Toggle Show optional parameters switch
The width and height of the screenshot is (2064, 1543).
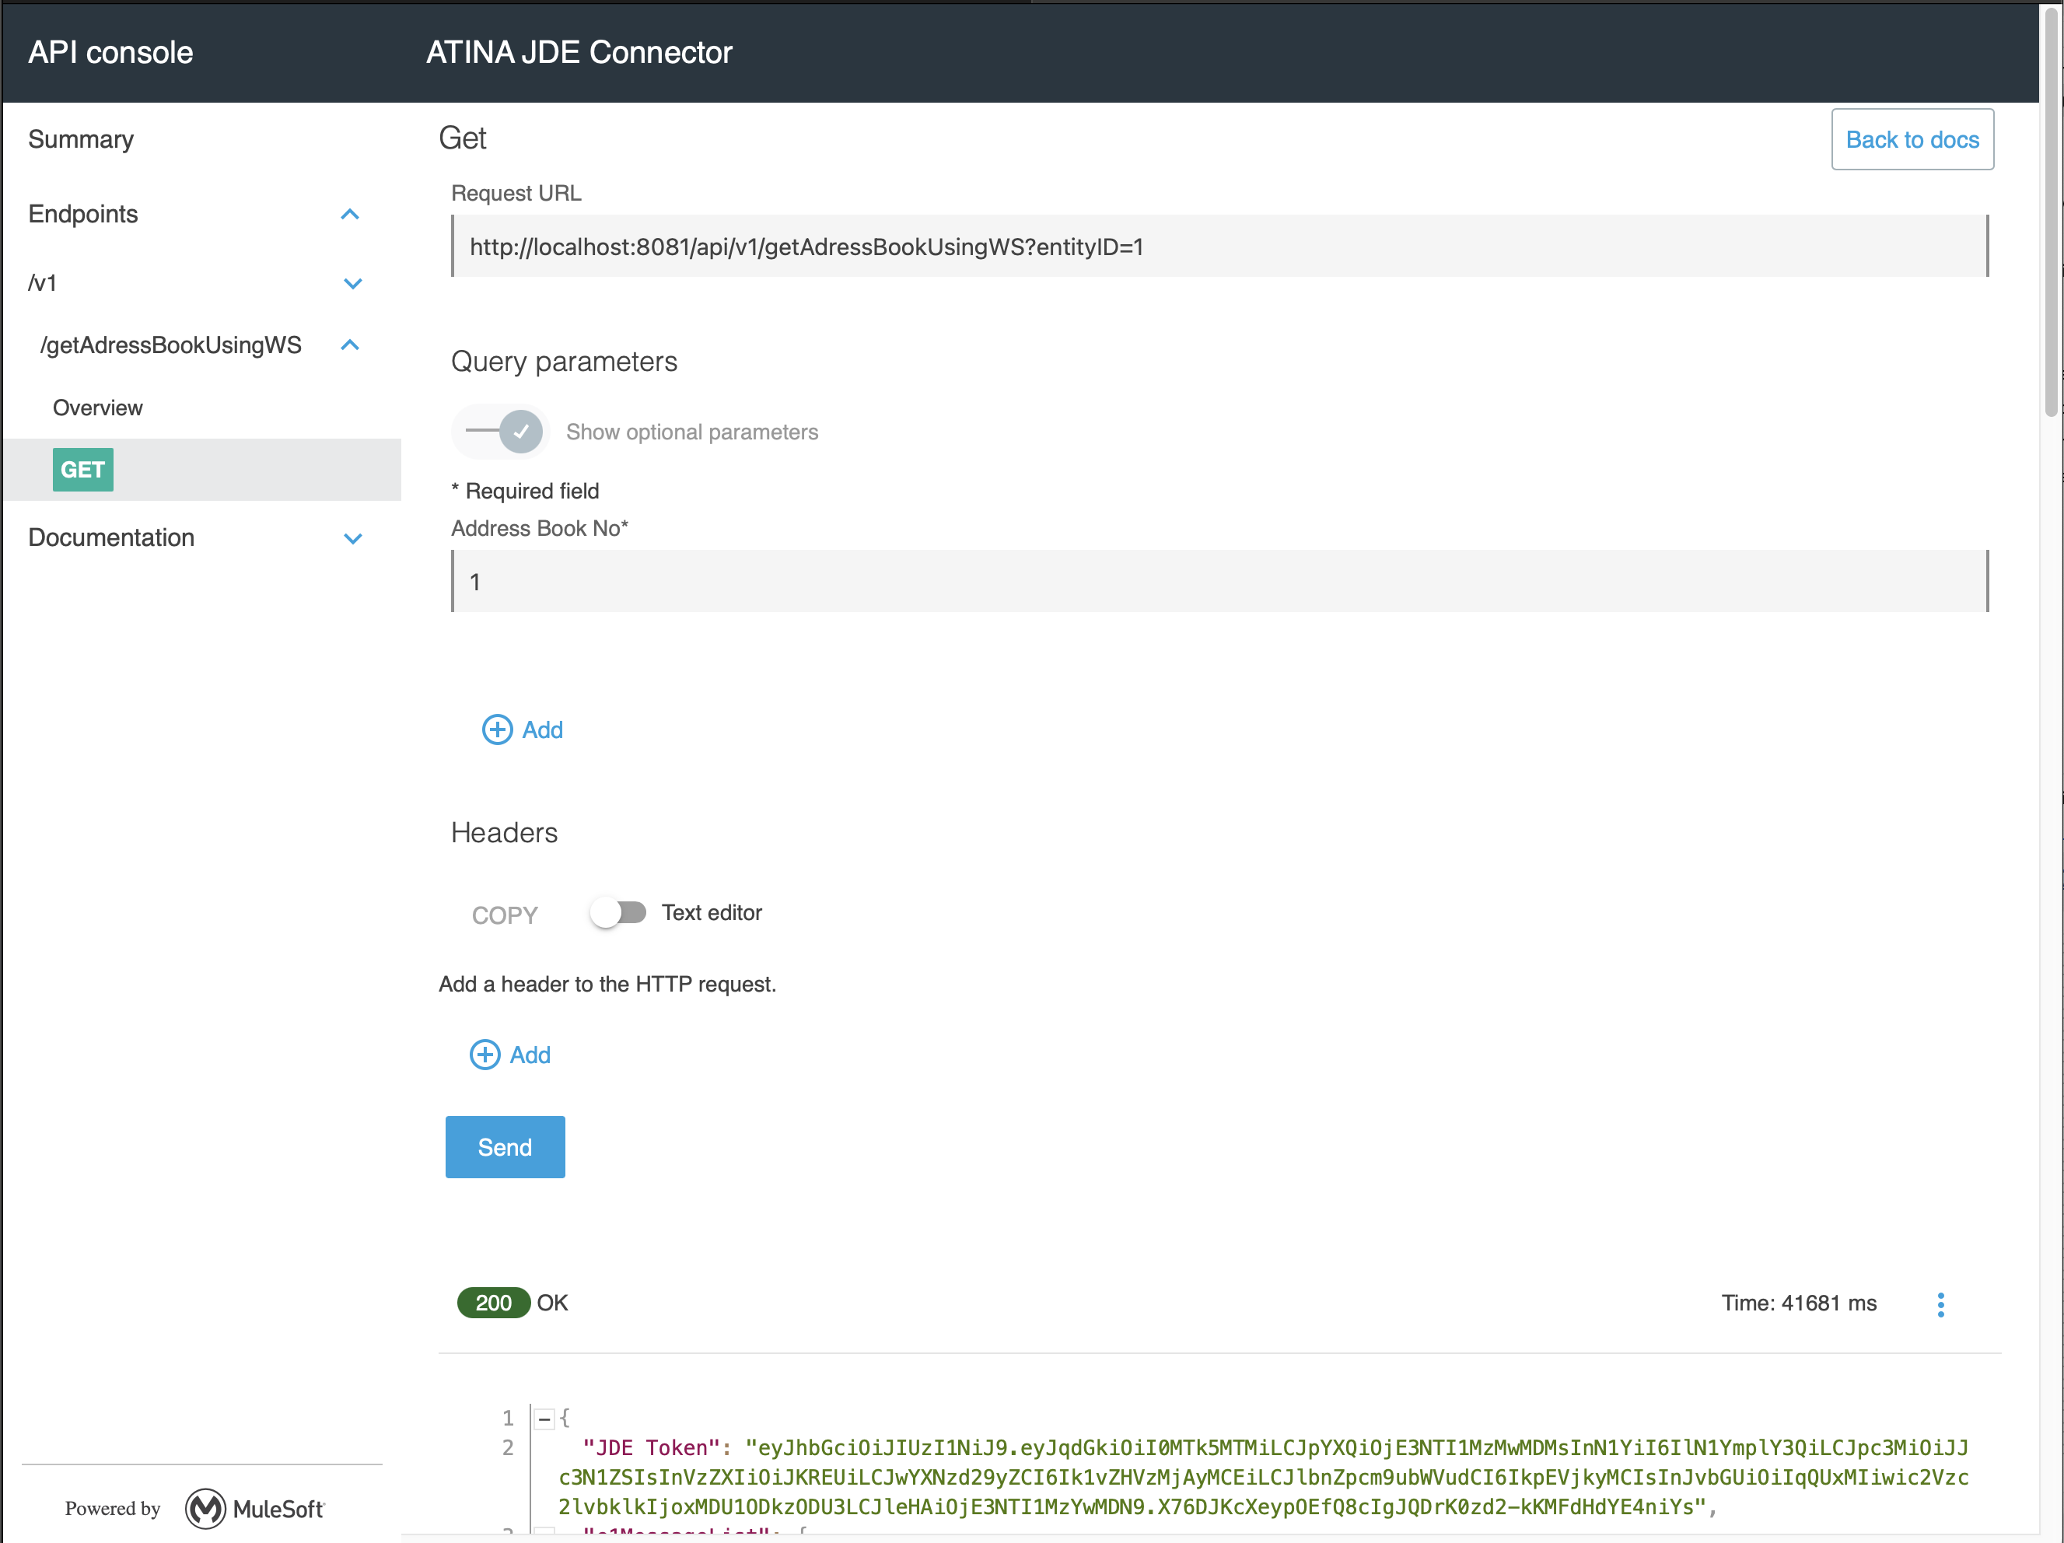[x=504, y=431]
